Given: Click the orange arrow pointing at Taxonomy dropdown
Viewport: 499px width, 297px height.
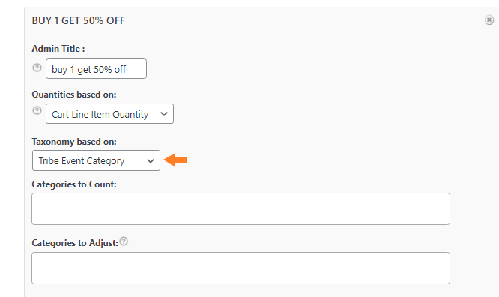Looking at the screenshot, I should [175, 160].
